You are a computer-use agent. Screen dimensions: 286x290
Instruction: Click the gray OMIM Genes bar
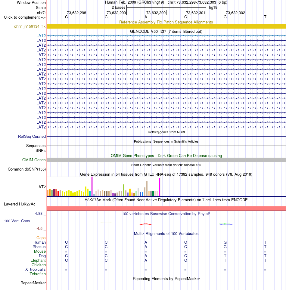tap(166, 160)
